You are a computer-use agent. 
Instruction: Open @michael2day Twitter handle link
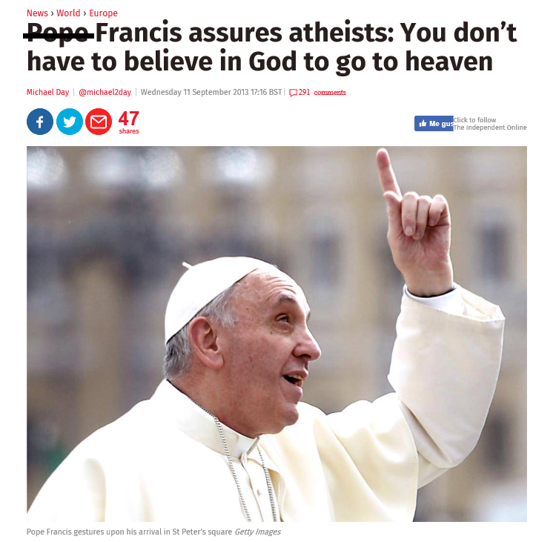105,92
